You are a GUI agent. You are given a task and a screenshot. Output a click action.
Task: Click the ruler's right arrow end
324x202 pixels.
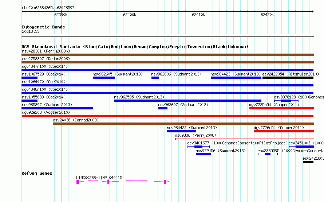313,12
